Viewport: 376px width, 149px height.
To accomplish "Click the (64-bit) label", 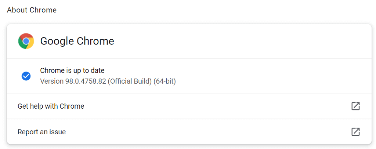I will tap(165, 81).
